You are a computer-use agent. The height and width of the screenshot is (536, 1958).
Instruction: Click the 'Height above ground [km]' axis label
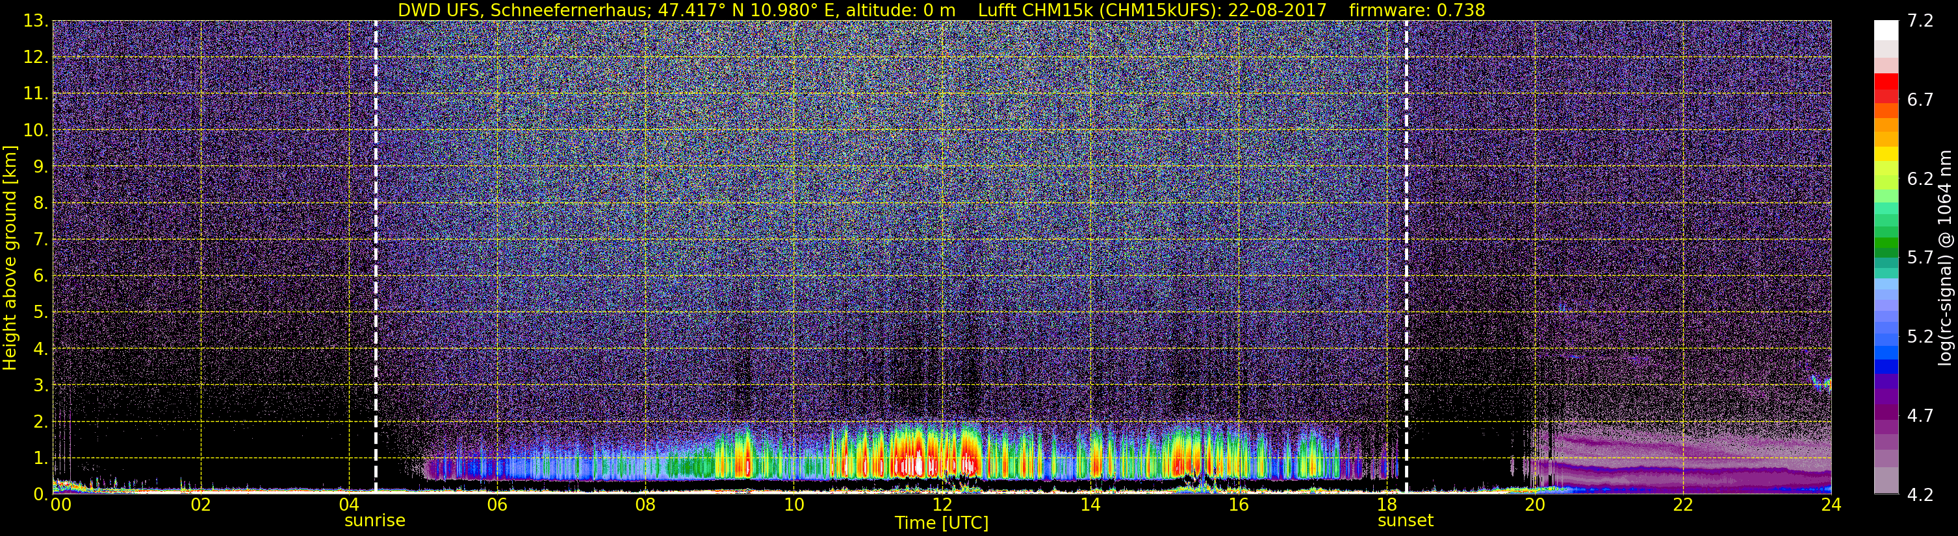pyautogui.click(x=10, y=258)
